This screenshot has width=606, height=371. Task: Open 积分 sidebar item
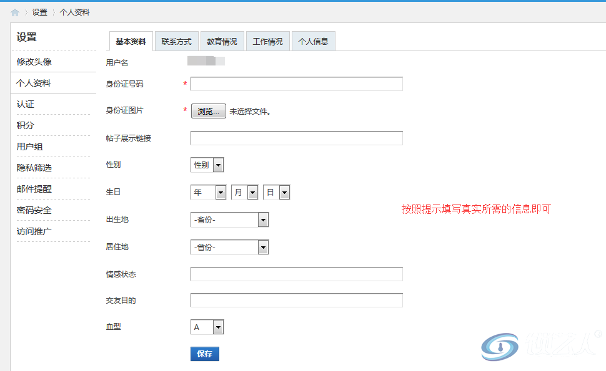[25, 125]
